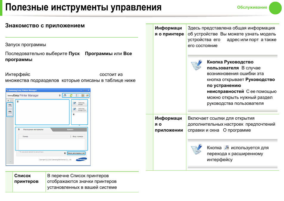284x201 pixels.
Task: Click the Samsung logo at application bottom
Action: pos(81,159)
